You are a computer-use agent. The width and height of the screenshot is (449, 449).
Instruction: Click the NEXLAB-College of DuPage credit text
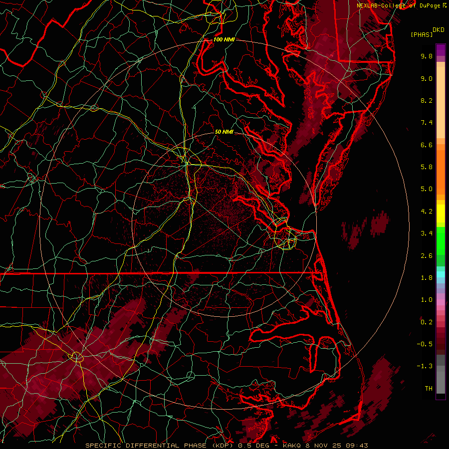[399, 5]
